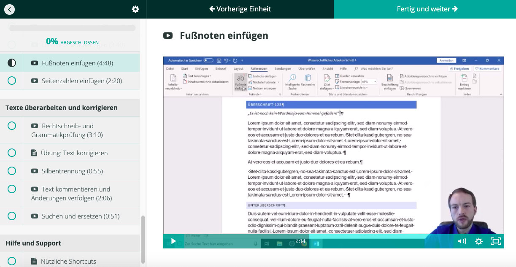Go back via Vorherige Einheit

240,8
